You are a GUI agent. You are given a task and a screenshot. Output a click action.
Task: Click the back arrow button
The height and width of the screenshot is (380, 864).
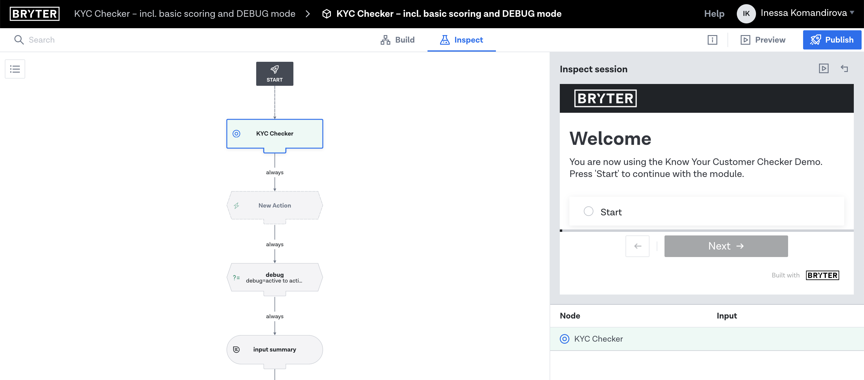[x=637, y=246]
